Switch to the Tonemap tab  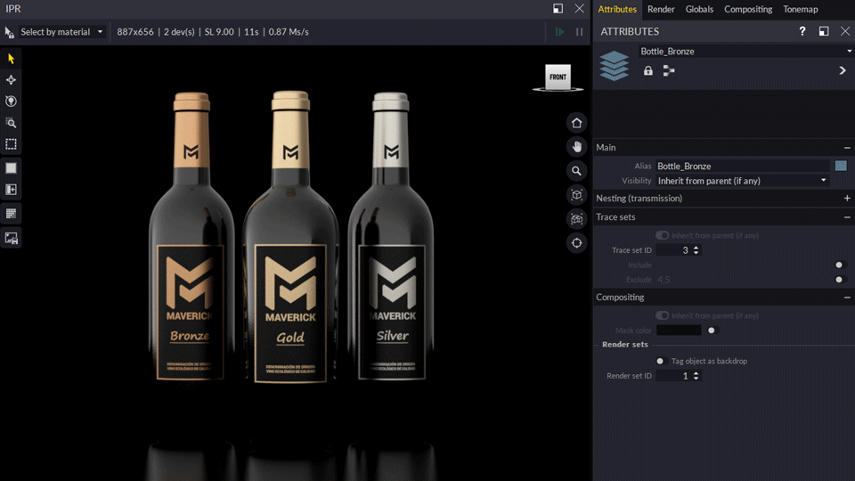pyautogui.click(x=800, y=9)
